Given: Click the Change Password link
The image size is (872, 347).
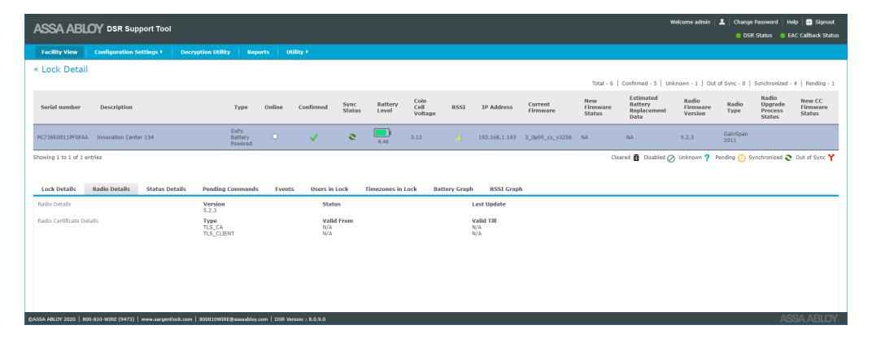Looking at the screenshot, I should click(755, 22).
